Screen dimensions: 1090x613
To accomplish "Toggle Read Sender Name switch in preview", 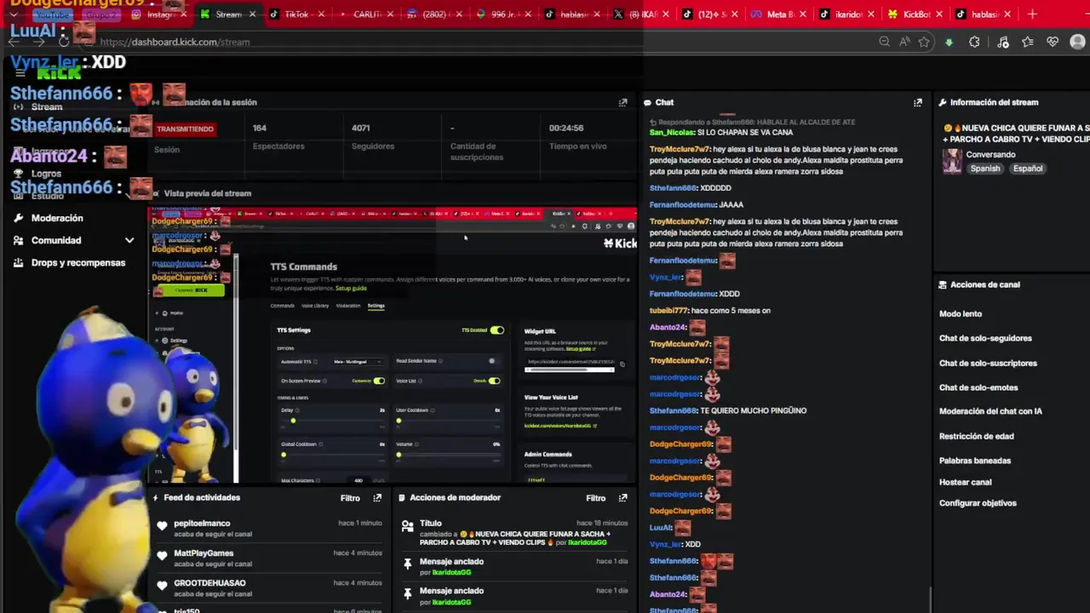I will tap(494, 361).
